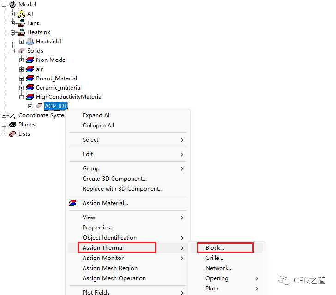This screenshot has height=295, width=336.
Task: Click the Assign Material layered icon
Action: (x=73, y=203)
